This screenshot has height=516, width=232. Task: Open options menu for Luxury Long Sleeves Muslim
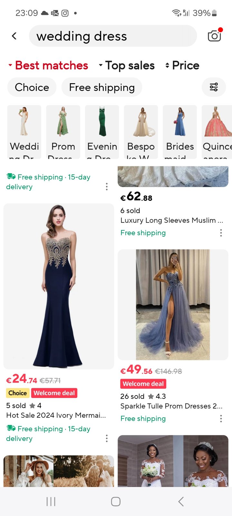(x=221, y=233)
